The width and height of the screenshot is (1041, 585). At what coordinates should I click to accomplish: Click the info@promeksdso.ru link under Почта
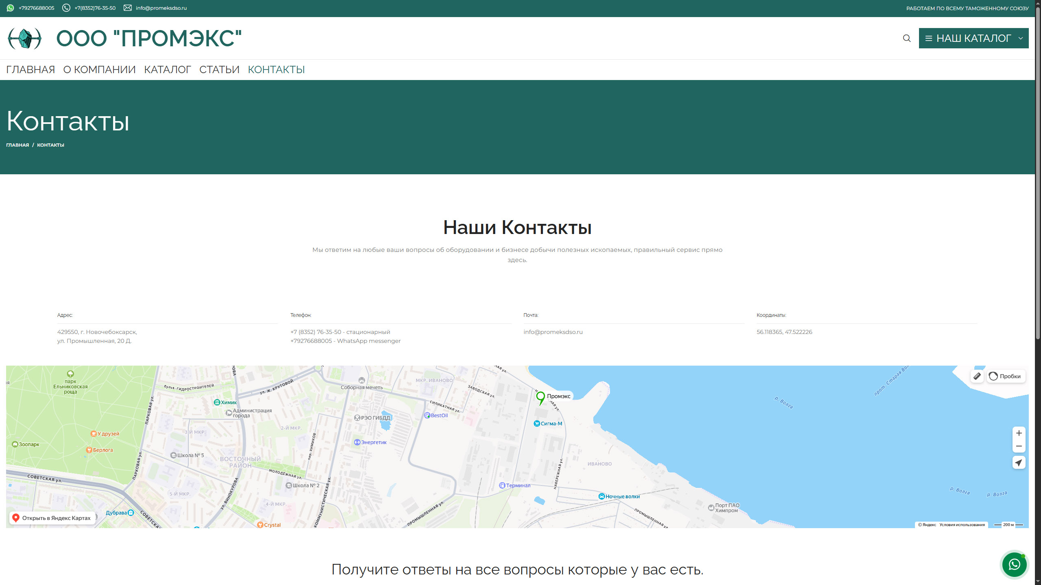click(553, 332)
